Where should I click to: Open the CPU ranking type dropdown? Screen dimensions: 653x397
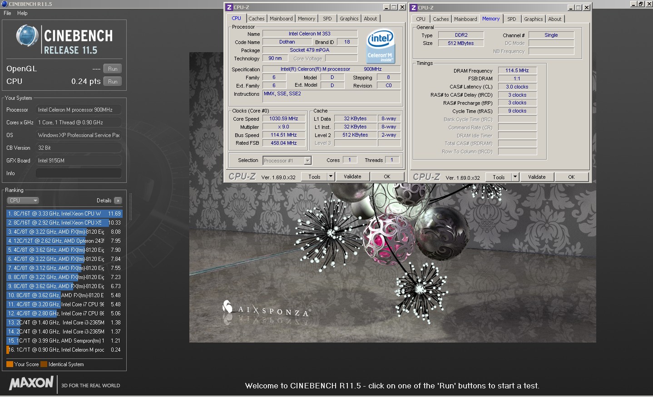coord(23,201)
